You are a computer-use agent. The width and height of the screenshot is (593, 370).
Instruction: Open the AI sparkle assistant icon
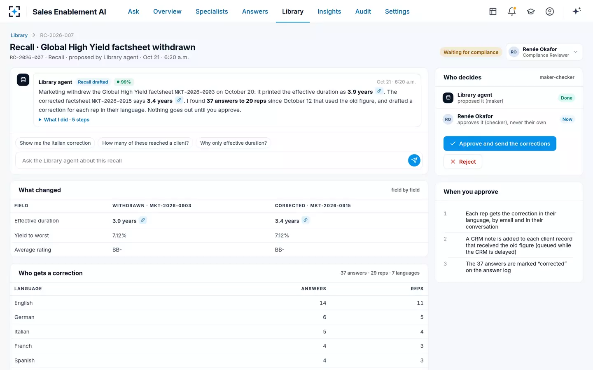point(577,11)
